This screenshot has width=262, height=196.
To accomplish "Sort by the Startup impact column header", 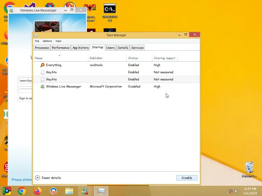I will (165, 58).
